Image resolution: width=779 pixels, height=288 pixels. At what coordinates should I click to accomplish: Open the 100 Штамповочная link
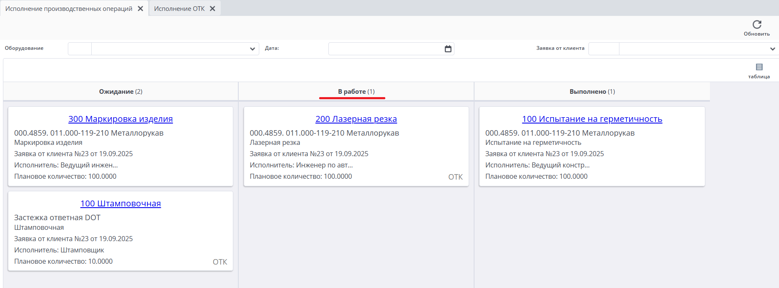(x=121, y=203)
